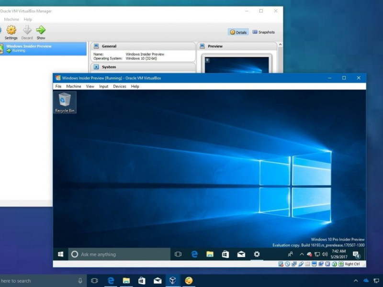Click host taskbar search box
Image resolution: width=383 pixels, height=287 pixels.
tap(43, 281)
